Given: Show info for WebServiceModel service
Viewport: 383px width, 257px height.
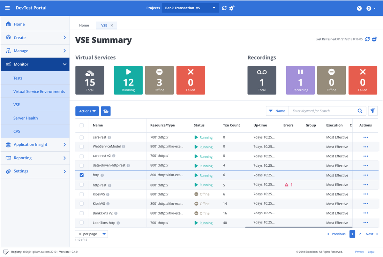Looking at the screenshot, I should coord(124,147).
